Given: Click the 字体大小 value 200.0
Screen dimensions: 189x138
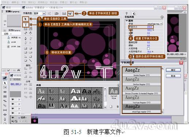Looking at the screenshot, I should 150,27.
